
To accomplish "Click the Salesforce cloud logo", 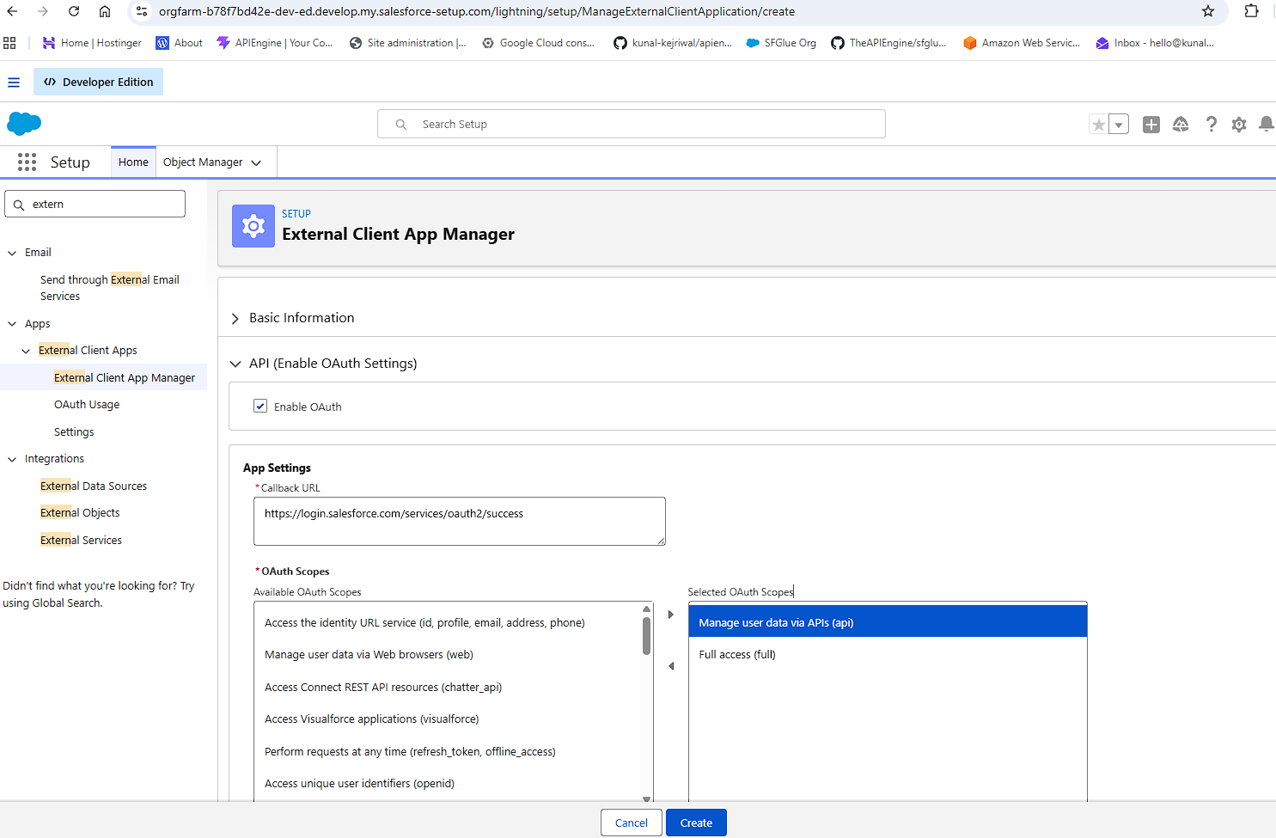I will [x=24, y=124].
